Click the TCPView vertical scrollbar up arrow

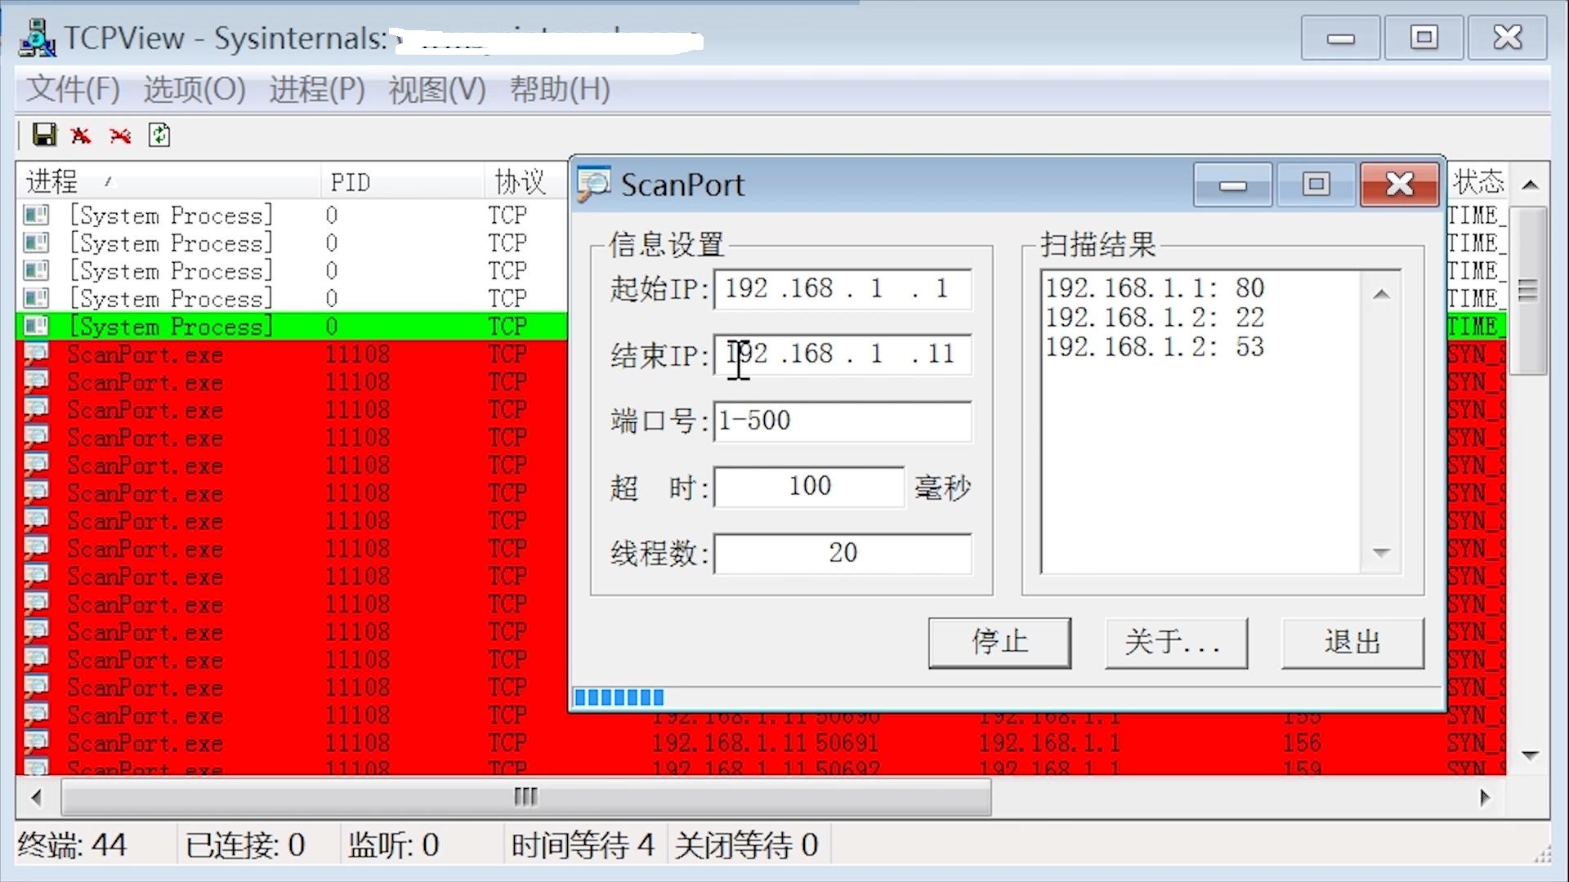tap(1531, 185)
